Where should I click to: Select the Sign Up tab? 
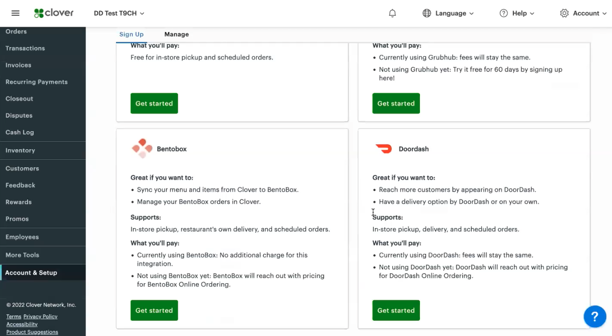click(131, 34)
